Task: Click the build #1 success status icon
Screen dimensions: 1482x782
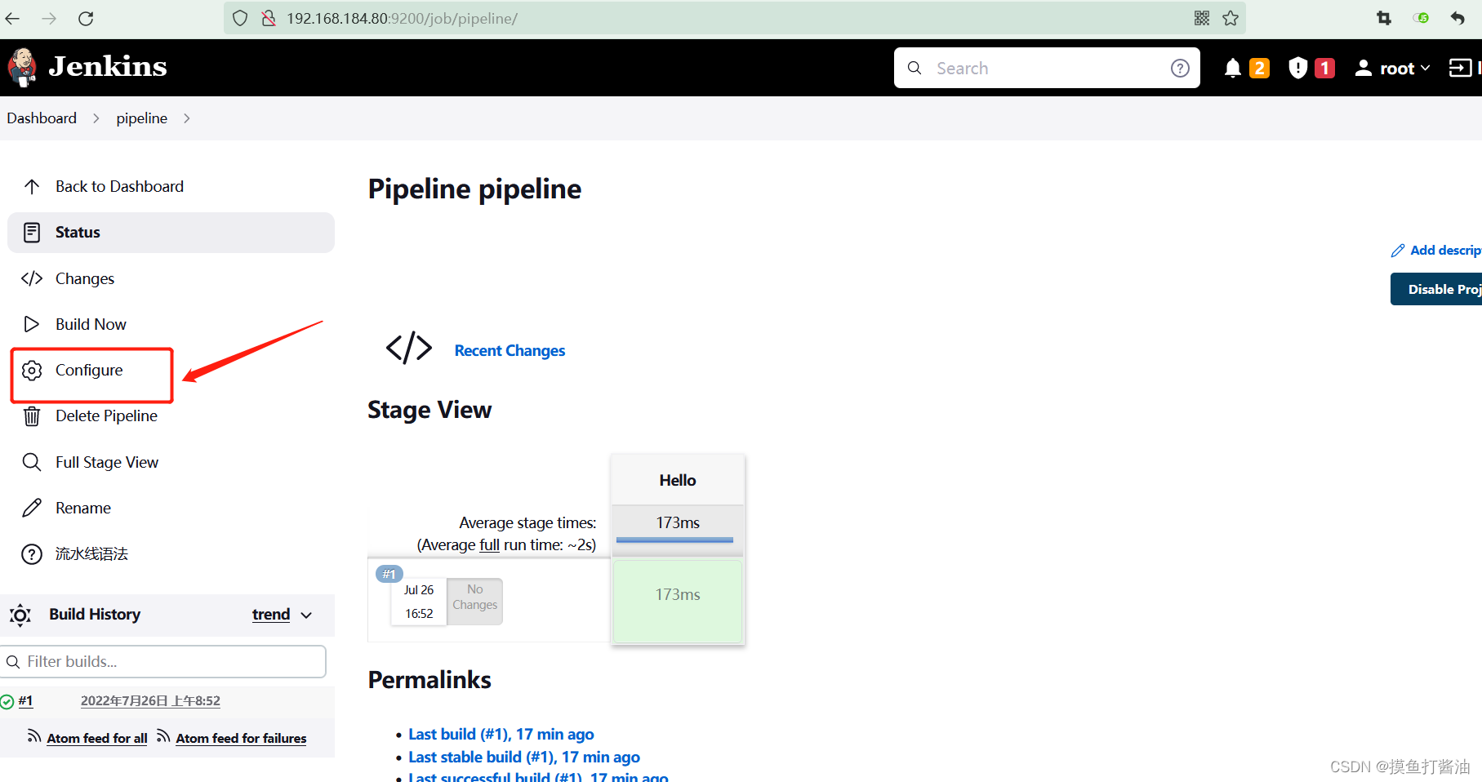Action: tap(7, 701)
